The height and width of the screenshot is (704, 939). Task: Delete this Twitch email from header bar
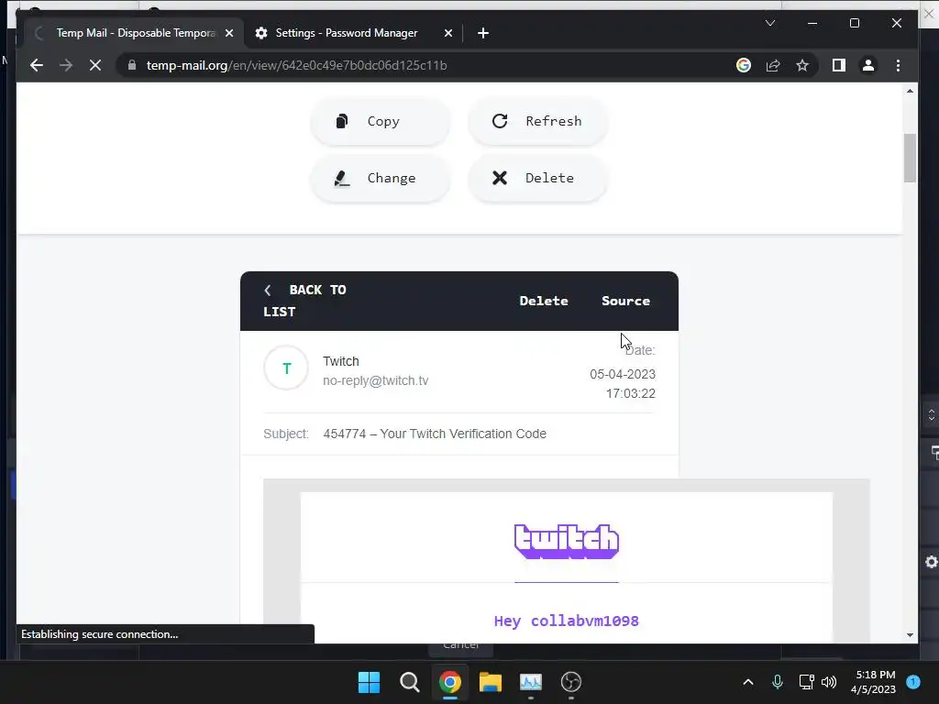pos(544,301)
